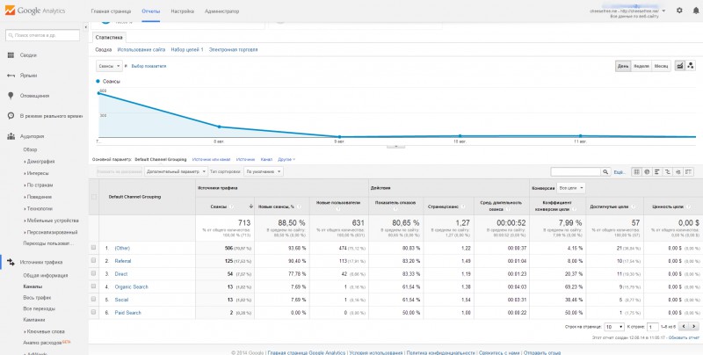Go to previous page arrow in pagination
Image resolution: width=703 pixels, height=355 pixels.
pos(684,326)
